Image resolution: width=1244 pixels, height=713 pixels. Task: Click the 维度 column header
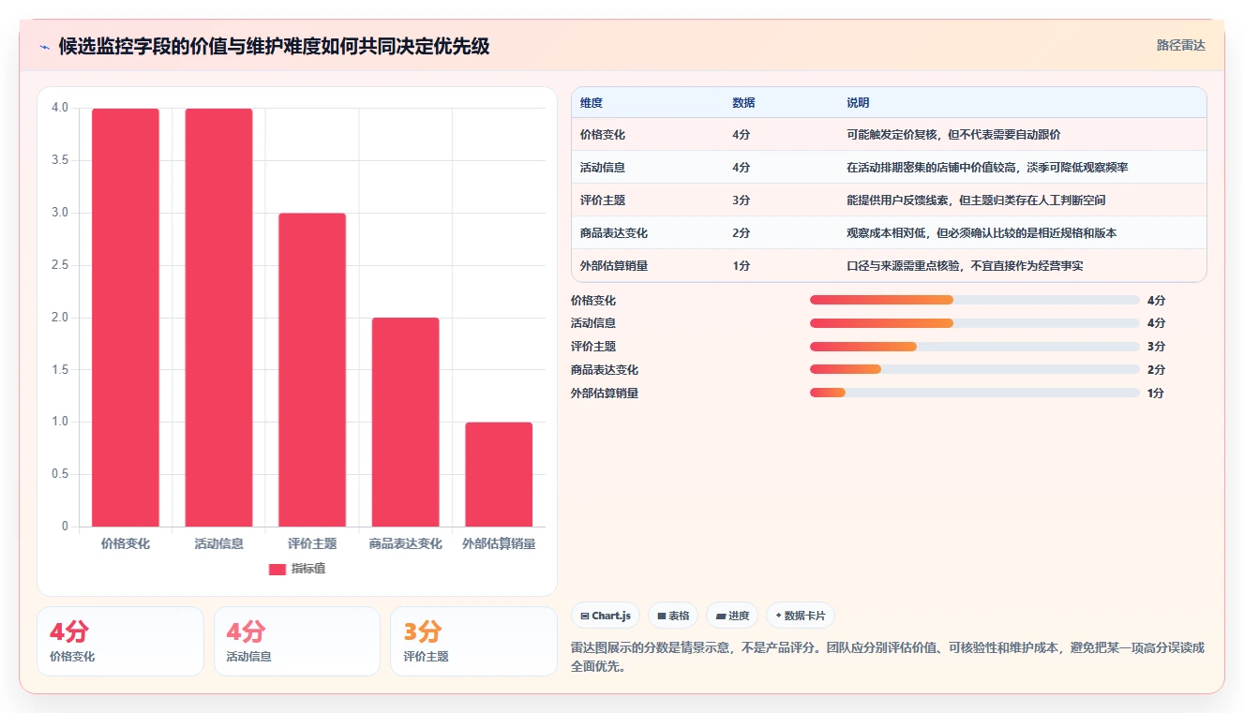592,103
